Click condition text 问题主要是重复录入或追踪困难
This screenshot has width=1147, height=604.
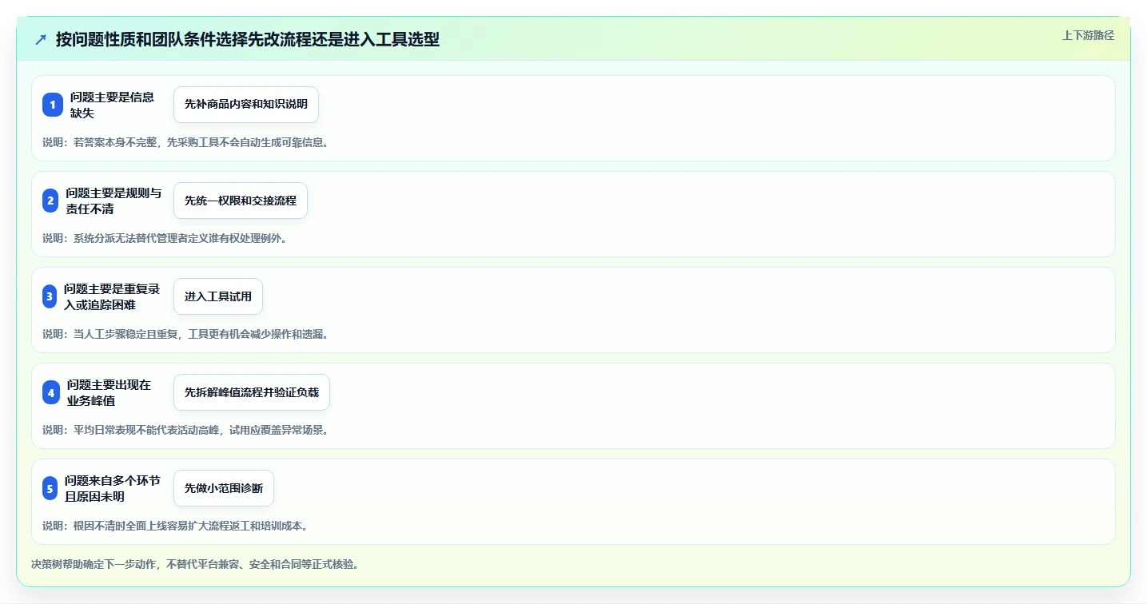(x=112, y=296)
